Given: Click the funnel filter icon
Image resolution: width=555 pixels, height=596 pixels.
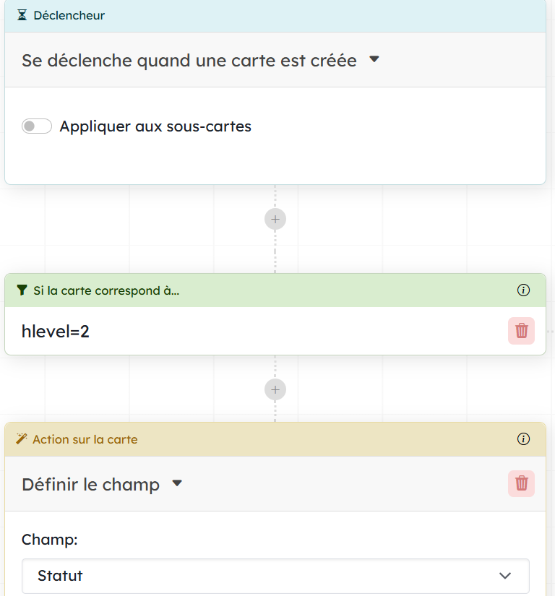Looking at the screenshot, I should pyautogui.click(x=22, y=290).
